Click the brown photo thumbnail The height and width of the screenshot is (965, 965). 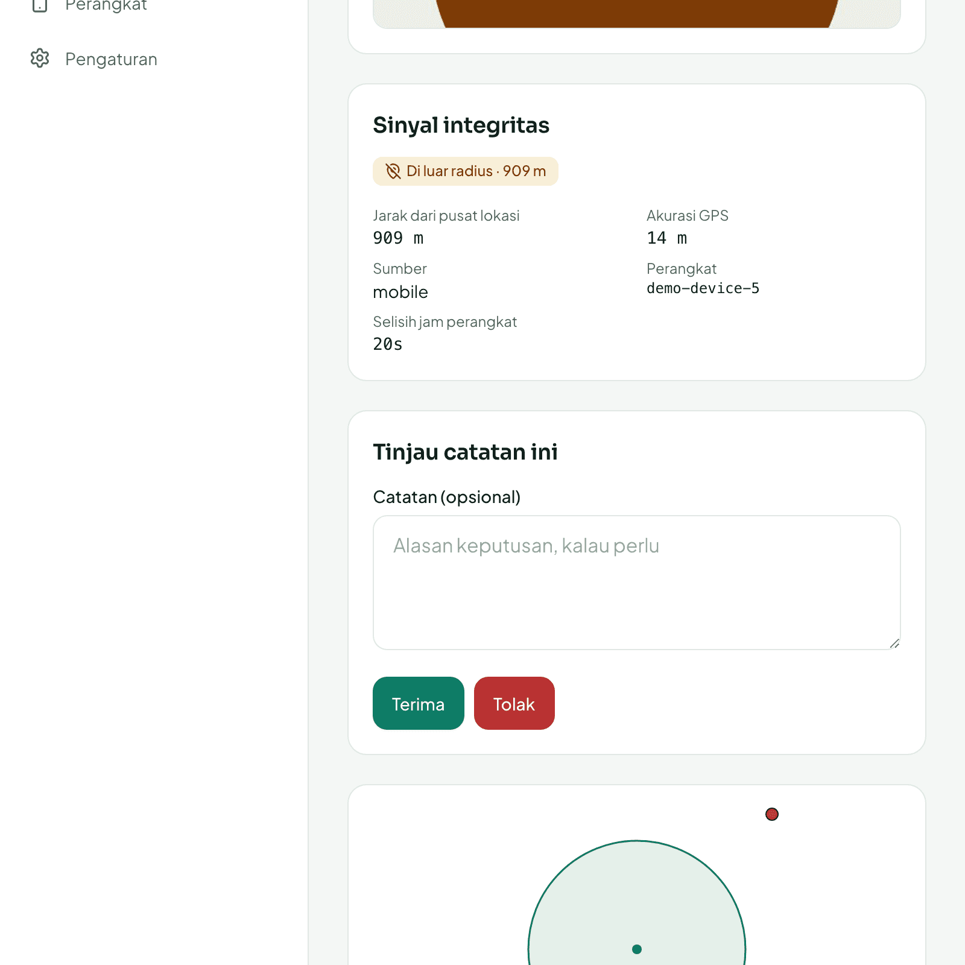[637, 13]
